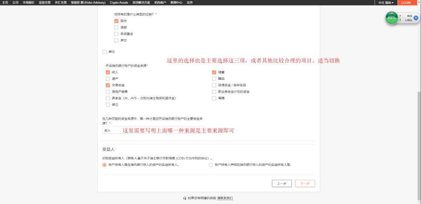
Task: Click the blue plus icon on network widget
Action: click(x=416, y=18)
